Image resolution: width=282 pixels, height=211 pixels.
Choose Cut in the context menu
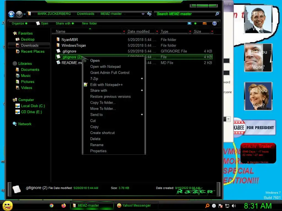(x=114, y=121)
